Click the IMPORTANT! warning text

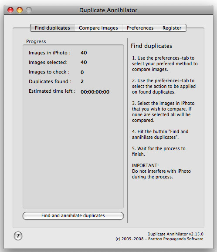pyautogui.click(x=145, y=165)
